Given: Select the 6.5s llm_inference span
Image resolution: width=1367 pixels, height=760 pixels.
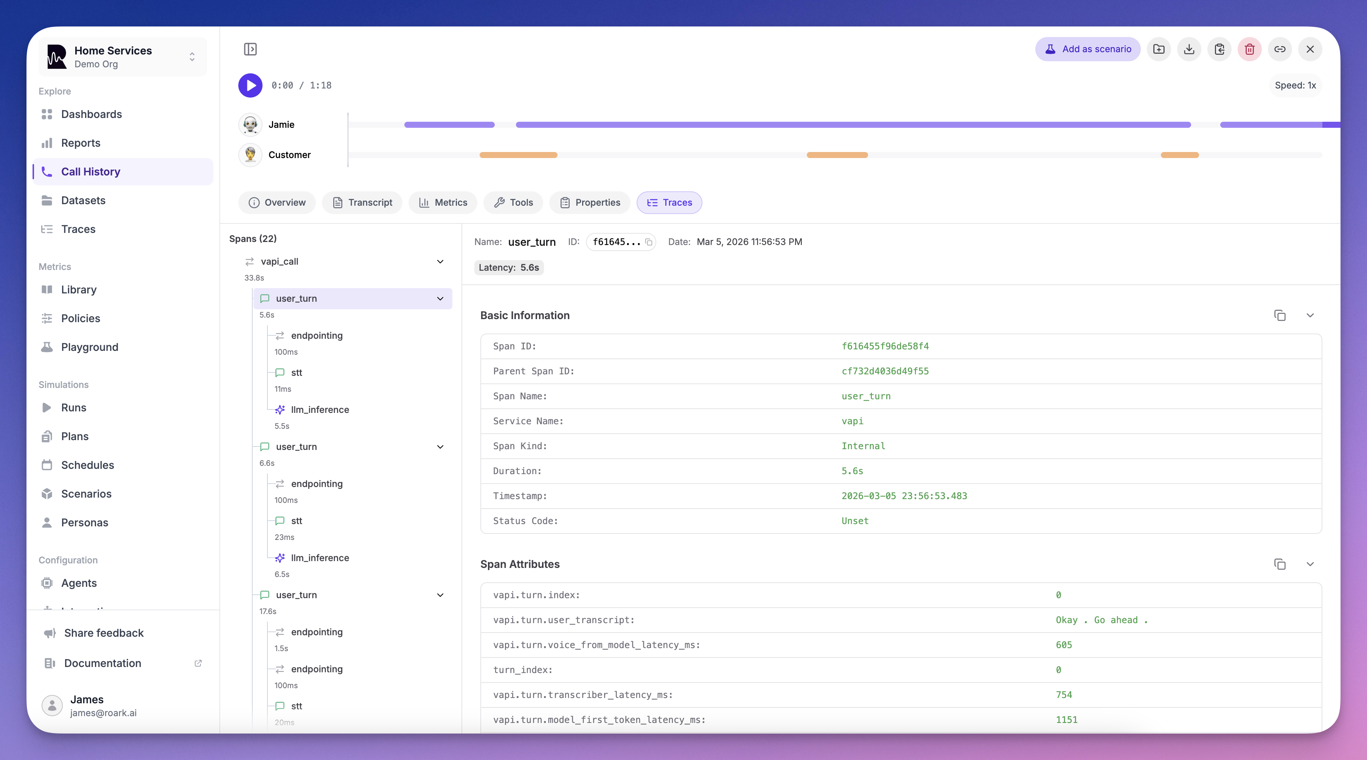Looking at the screenshot, I should pyautogui.click(x=360, y=558).
